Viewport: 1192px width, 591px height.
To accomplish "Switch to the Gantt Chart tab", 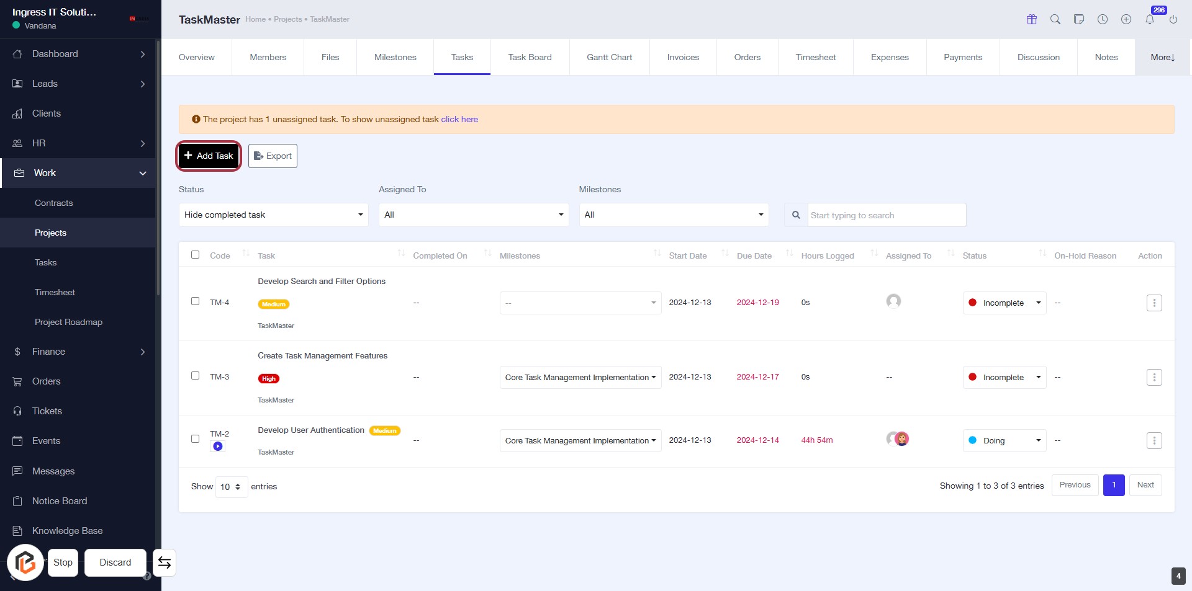I will pos(609,57).
